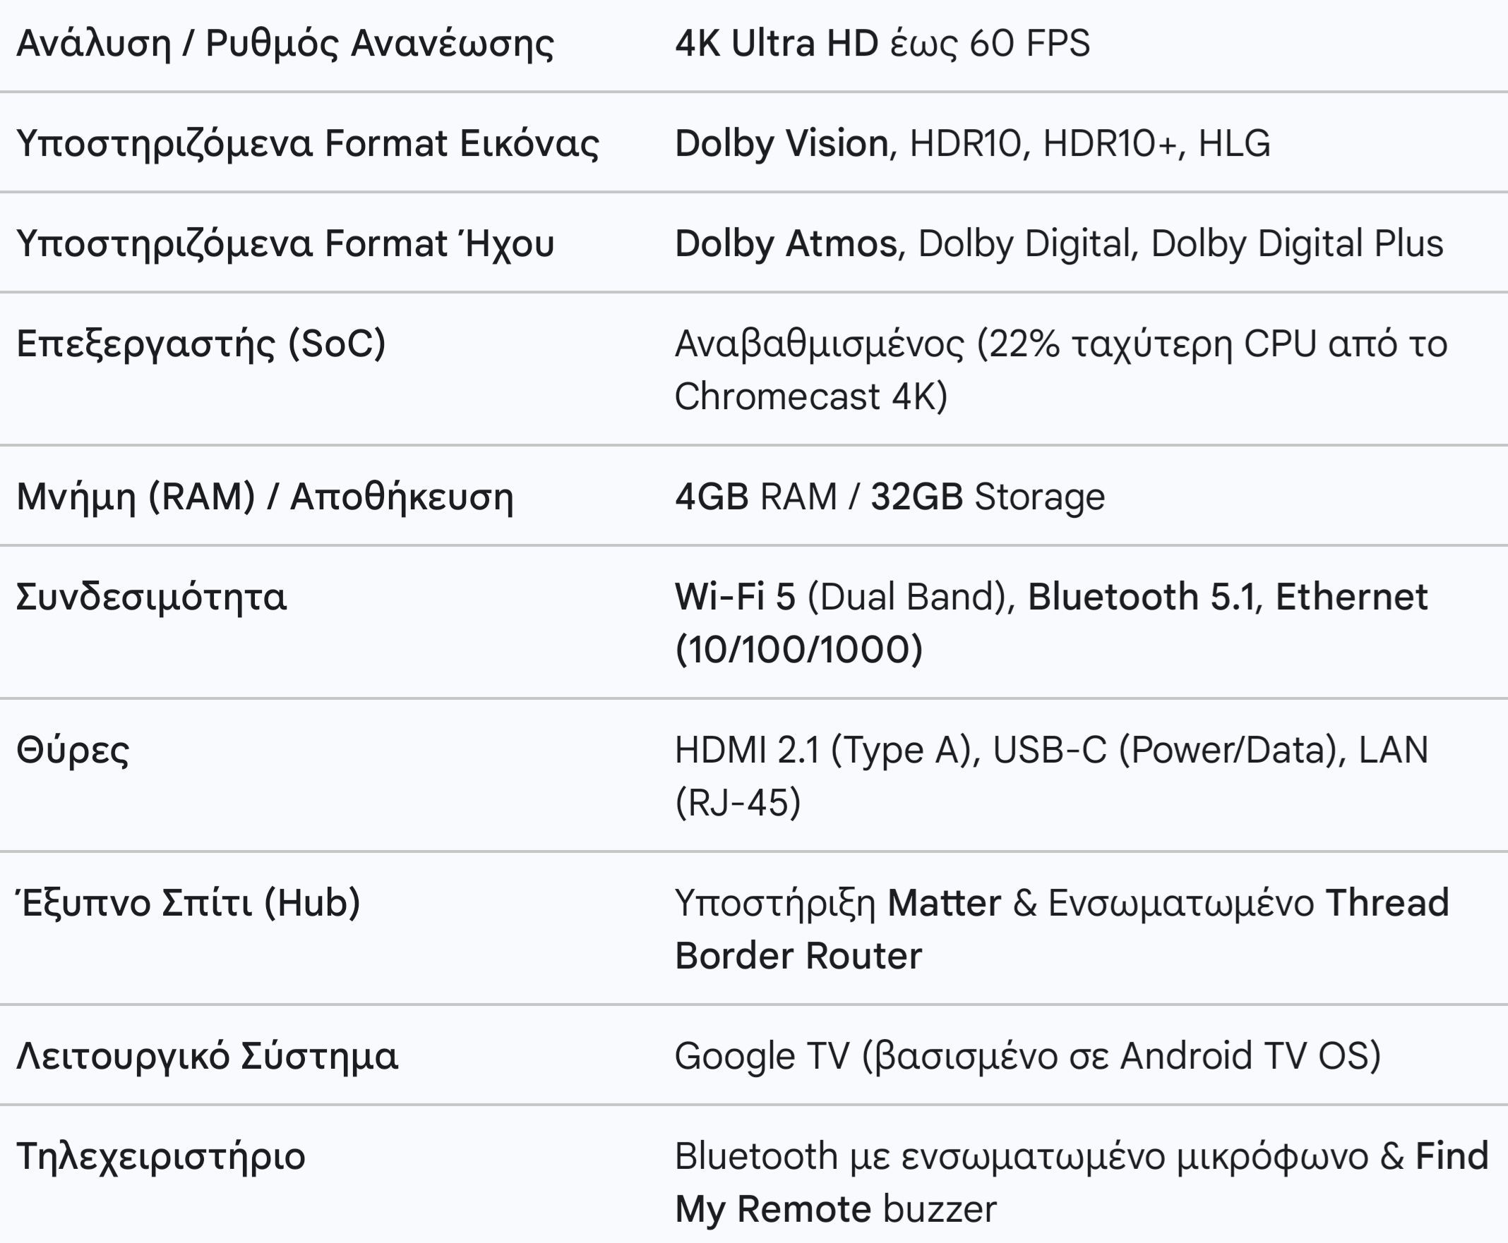
Task: Click the 'Επεξεργαστής (SoC)' label
Action: point(201,344)
